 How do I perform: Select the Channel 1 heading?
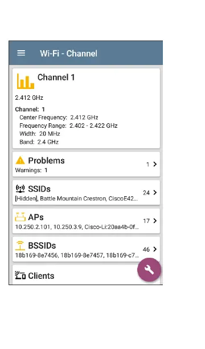[56, 77]
